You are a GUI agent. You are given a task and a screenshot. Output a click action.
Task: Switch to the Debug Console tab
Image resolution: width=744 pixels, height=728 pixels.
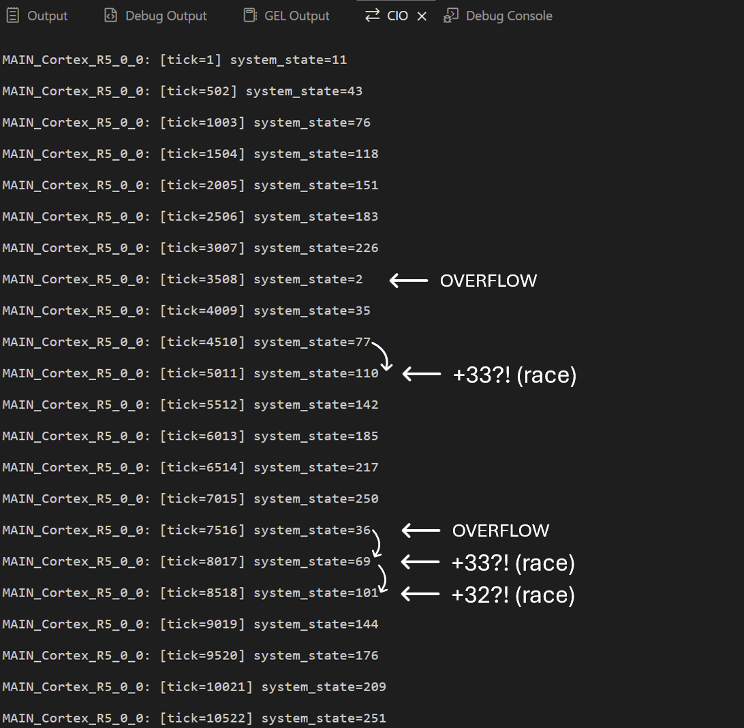click(x=508, y=16)
